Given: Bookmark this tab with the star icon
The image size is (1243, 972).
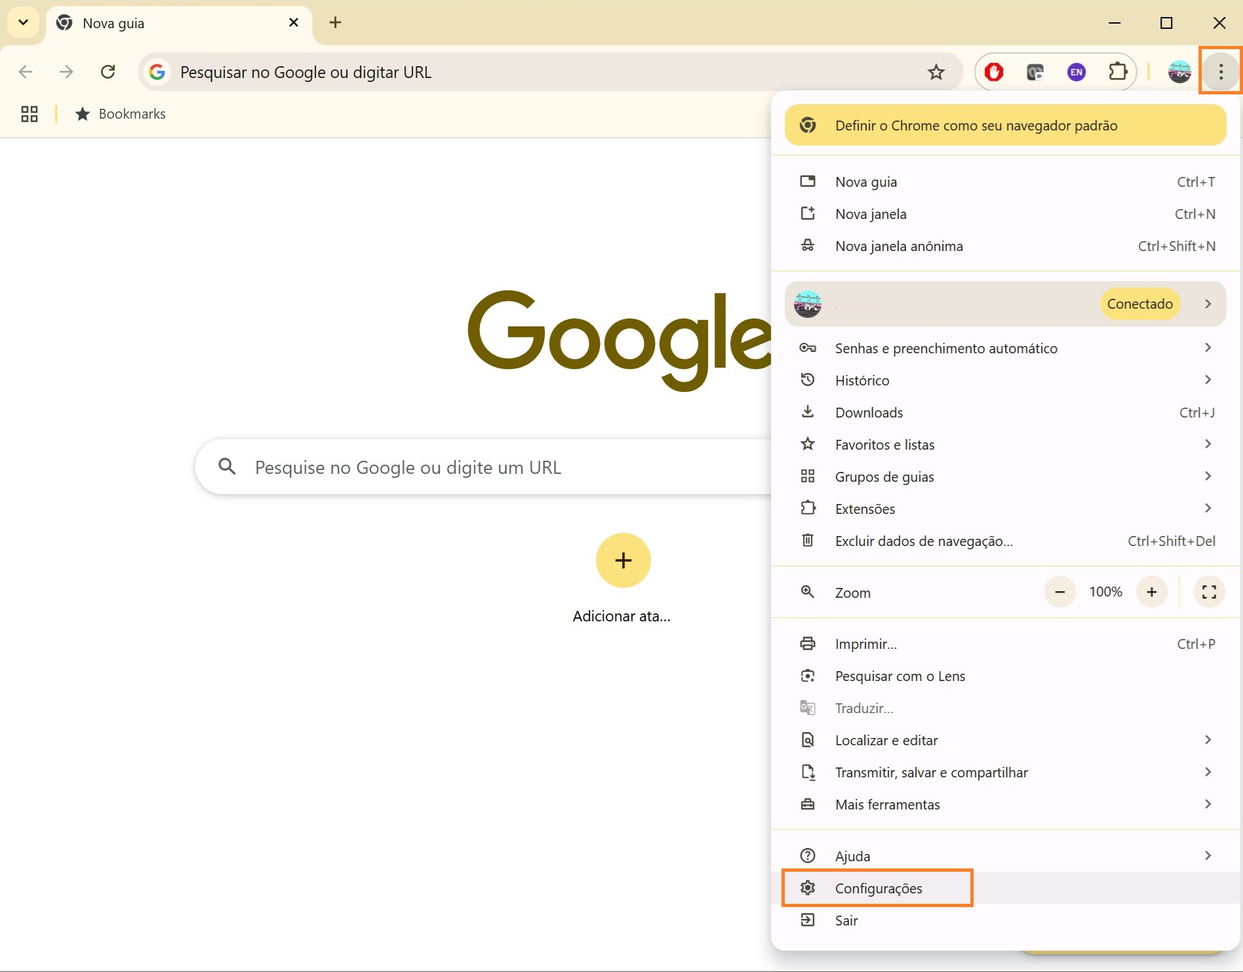Looking at the screenshot, I should coord(936,72).
